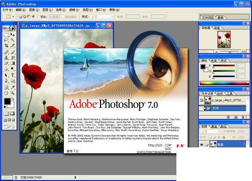The width and height of the screenshot is (252, 181).
Task: Click the foreground color swatch in toolbox
Action: 7,101
